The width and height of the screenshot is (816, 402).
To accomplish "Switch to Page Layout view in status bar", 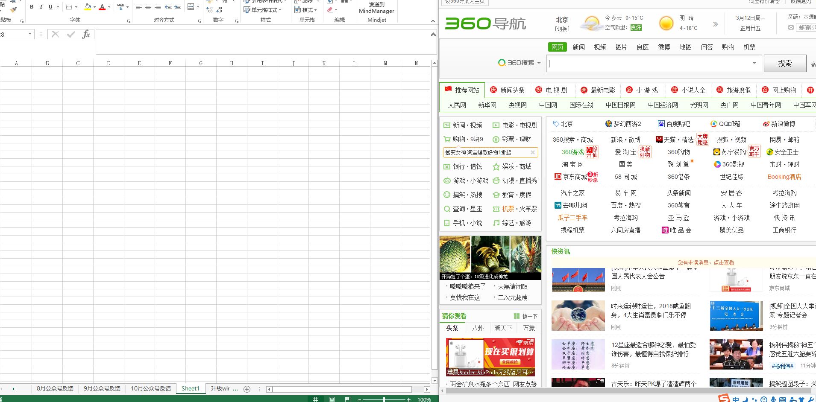I will (x=331, y=399).
